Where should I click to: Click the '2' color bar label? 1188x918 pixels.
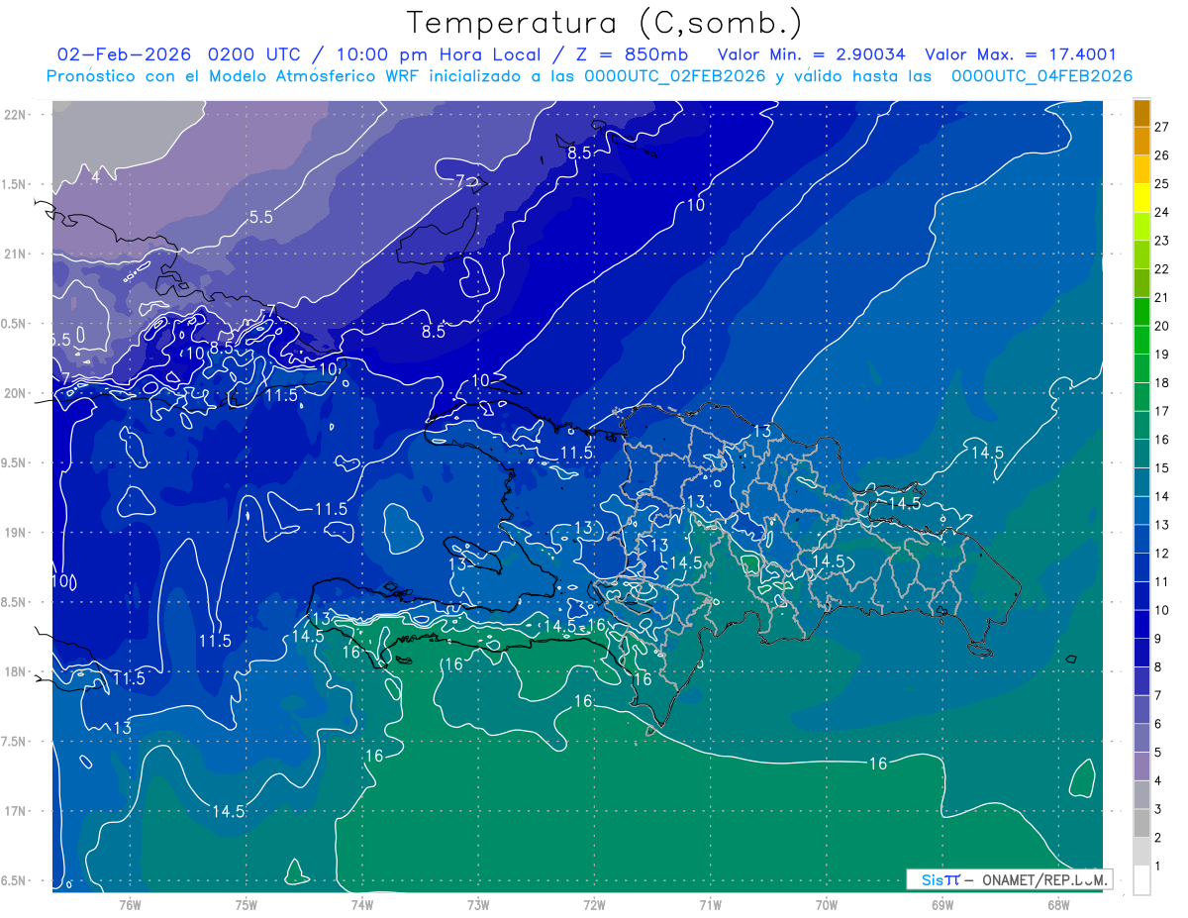(1159, 837)
